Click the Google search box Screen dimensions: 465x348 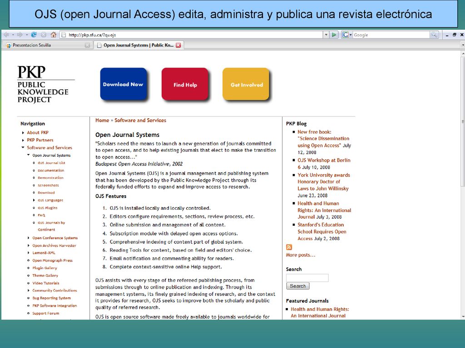click(391, 35)
